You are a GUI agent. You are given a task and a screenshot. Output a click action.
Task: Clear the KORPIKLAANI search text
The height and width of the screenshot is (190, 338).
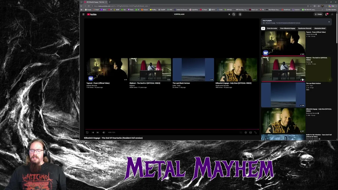click(229, 14)
